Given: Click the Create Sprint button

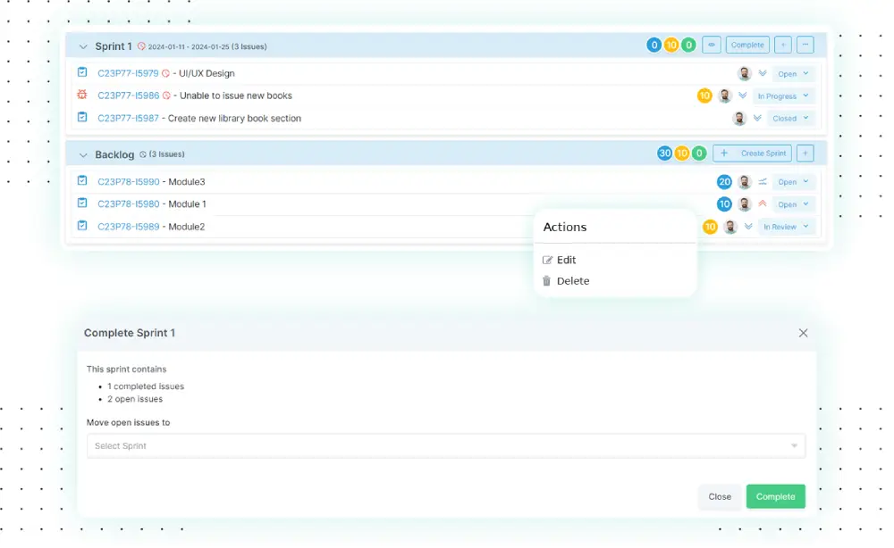Looking at the screenshot, I should (752, 154).
